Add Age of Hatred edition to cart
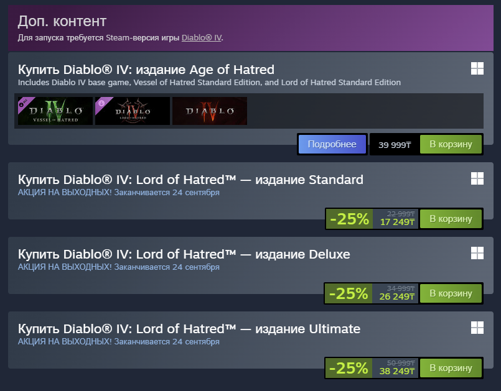Image resolution: width=501 pixels, height=391 pixels. [451, 144]
